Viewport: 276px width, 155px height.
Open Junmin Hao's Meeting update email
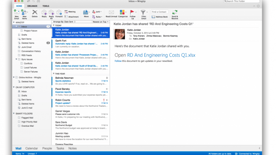coord(81,136)
